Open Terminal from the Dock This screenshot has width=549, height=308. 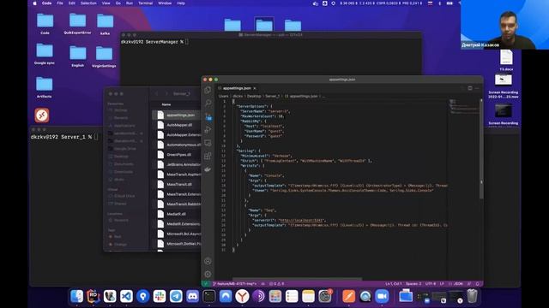pyautogui.click(x=209, y=296)
